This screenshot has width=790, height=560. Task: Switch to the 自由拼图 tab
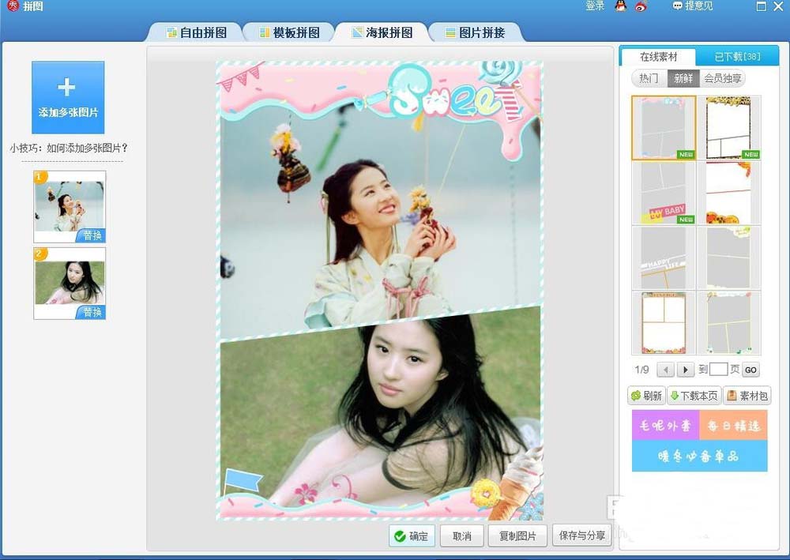coord(197,32)
